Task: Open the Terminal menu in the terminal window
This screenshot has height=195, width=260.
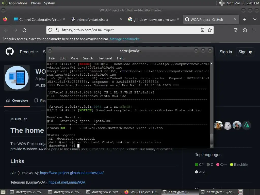Action: click(x=105, y=58)
